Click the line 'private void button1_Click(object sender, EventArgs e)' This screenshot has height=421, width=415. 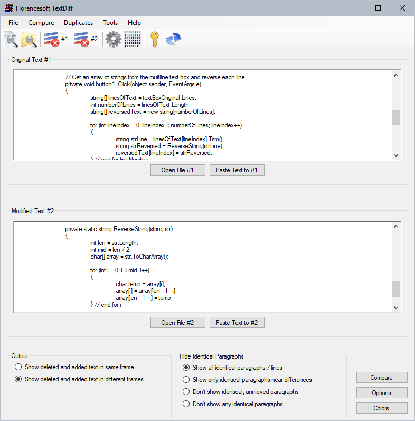pyautogui.click(x=133, y=84)
